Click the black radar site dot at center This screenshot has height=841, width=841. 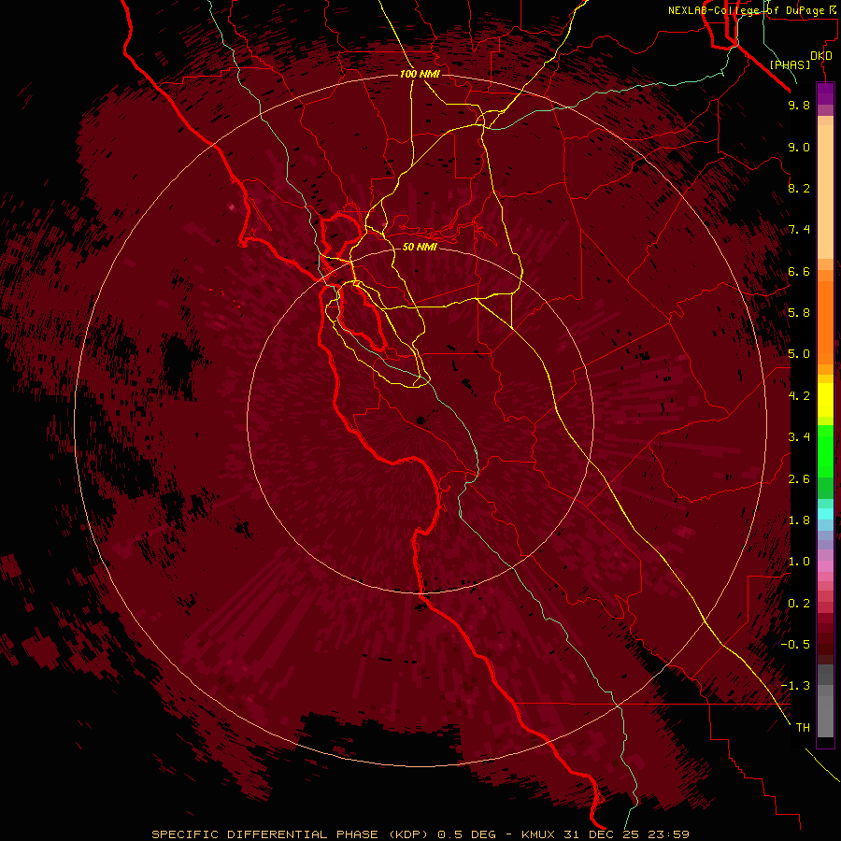click(421, 420)
